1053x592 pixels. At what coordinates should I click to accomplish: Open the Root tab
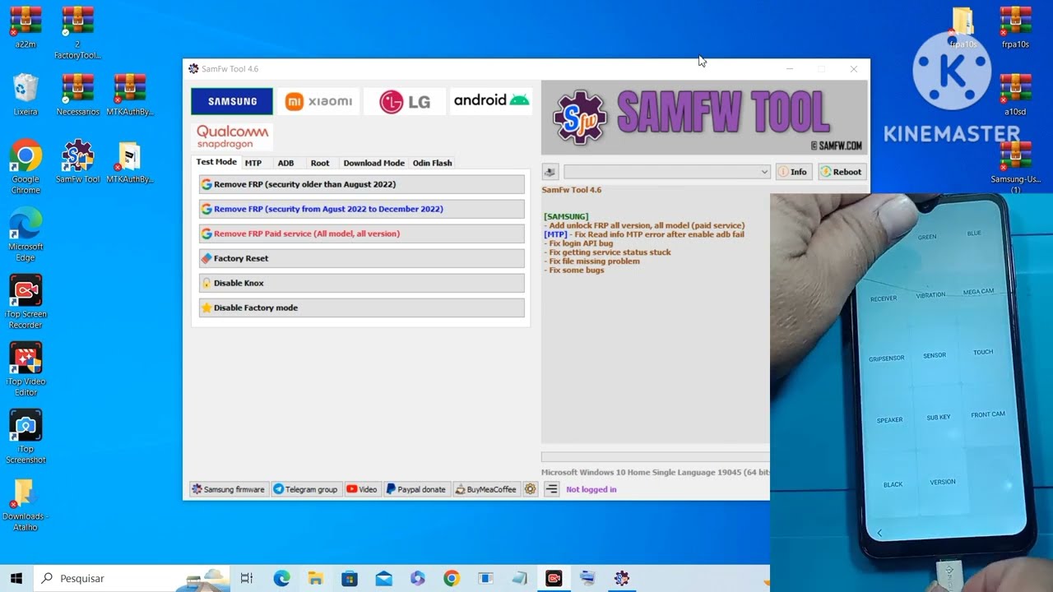click(x=320, y=163)
